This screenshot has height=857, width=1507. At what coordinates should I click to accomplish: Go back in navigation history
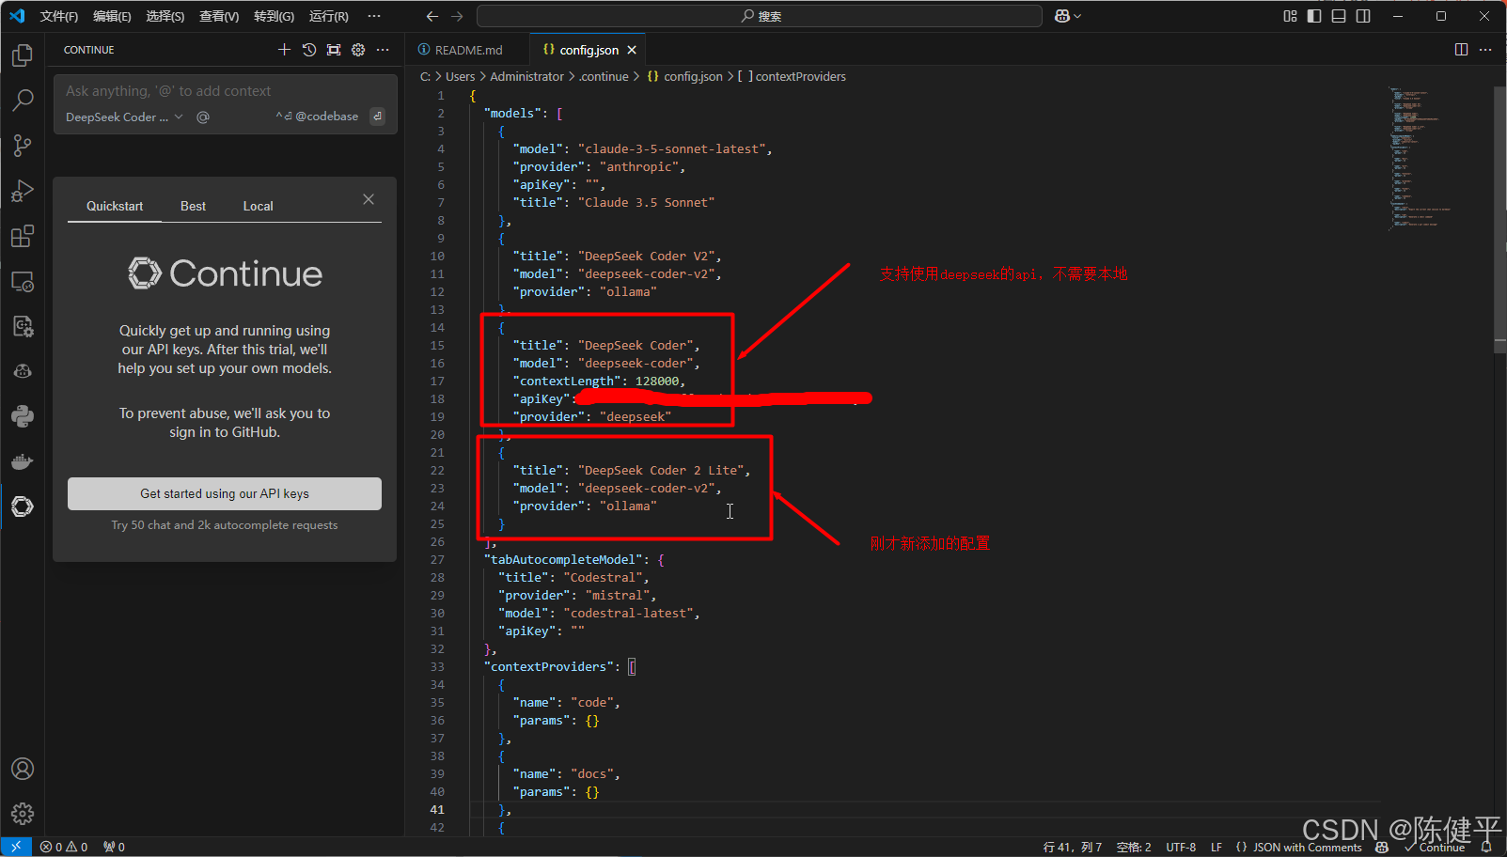tap(432, 16)
